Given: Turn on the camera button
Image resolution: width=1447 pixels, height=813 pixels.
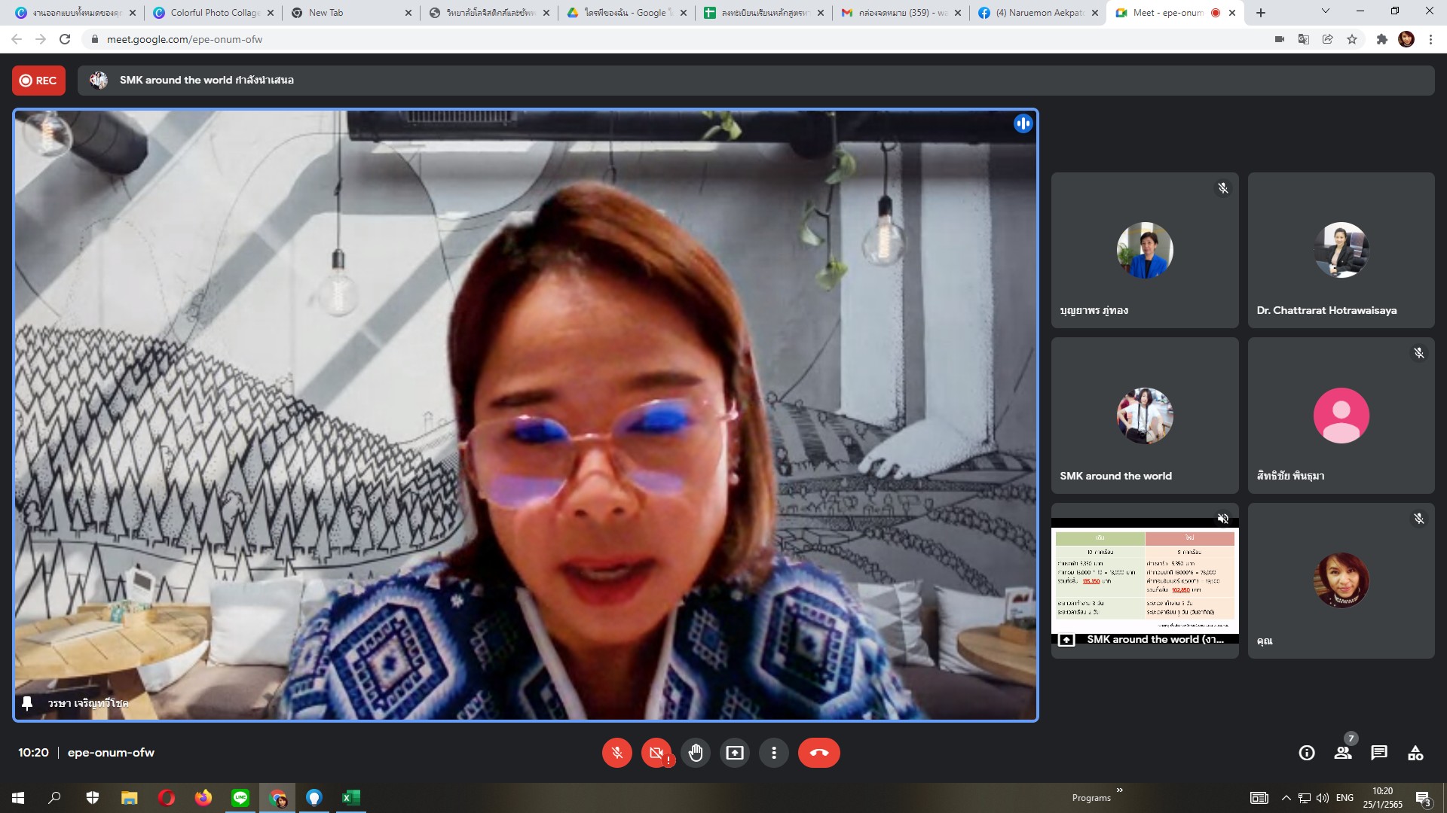Looking at the screenshot, I should coord(656,753).
